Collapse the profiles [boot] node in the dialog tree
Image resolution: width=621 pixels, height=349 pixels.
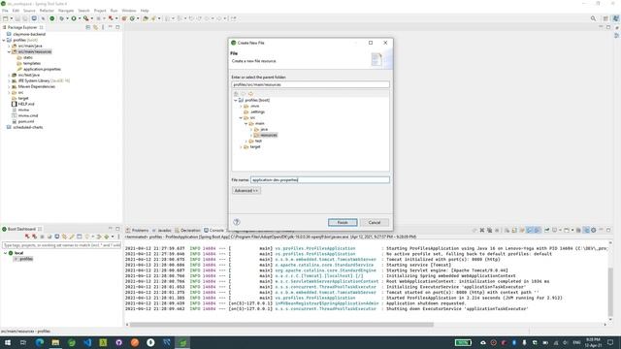235,100
